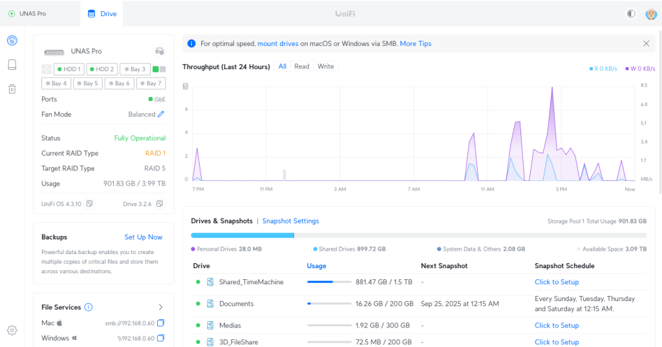Click the device icon in left sidebar

[x=12, y=65]
